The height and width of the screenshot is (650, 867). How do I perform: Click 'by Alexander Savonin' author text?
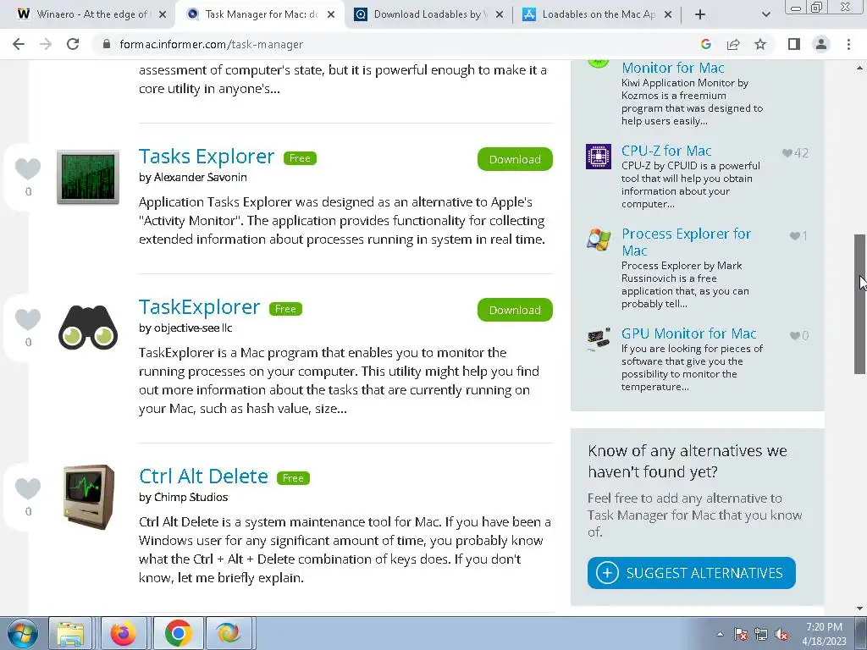point(193,178)
